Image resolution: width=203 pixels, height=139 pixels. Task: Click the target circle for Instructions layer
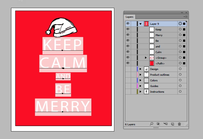180,92
